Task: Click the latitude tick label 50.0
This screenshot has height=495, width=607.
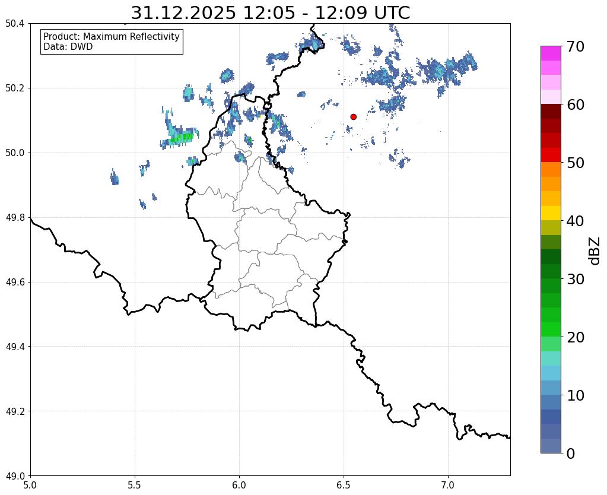Action: click(15, 153)
